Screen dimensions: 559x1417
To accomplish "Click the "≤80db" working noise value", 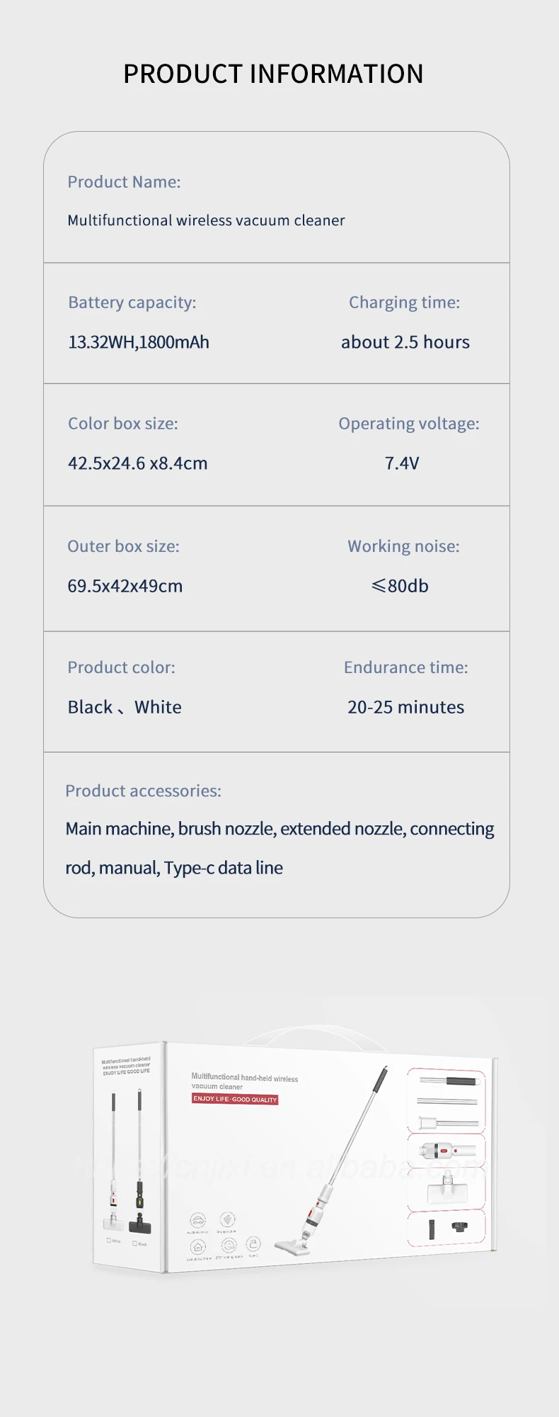I will coord(400,586).
